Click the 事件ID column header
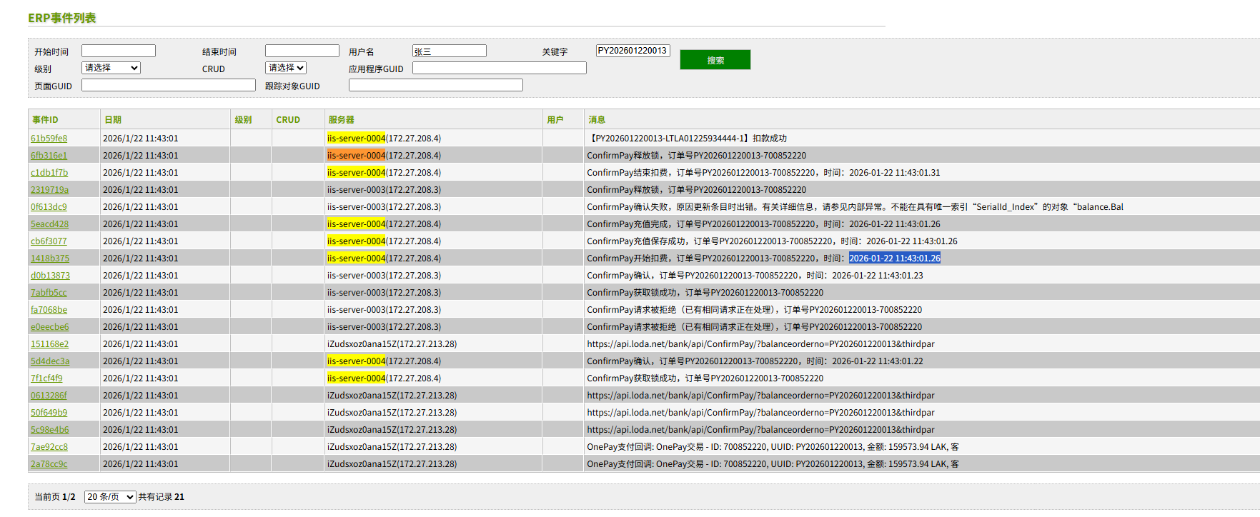1260x517 pixels. pyautogui.click(x=45, y=120)
